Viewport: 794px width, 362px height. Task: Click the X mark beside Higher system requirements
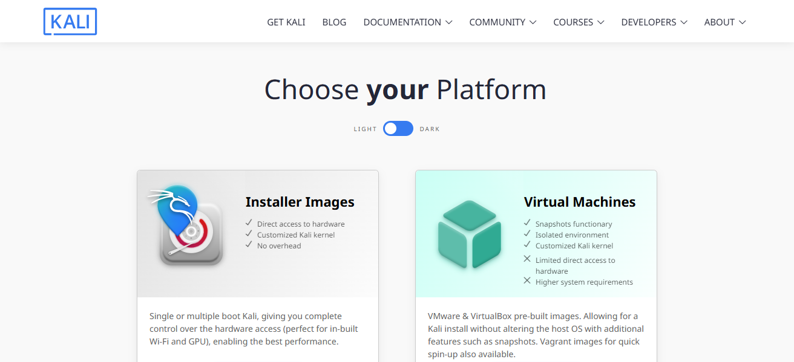(x=527, y=280)
